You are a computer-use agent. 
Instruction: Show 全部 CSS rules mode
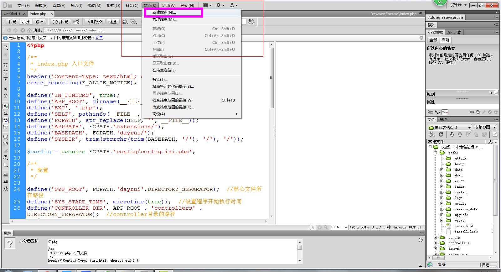(433, 40)
